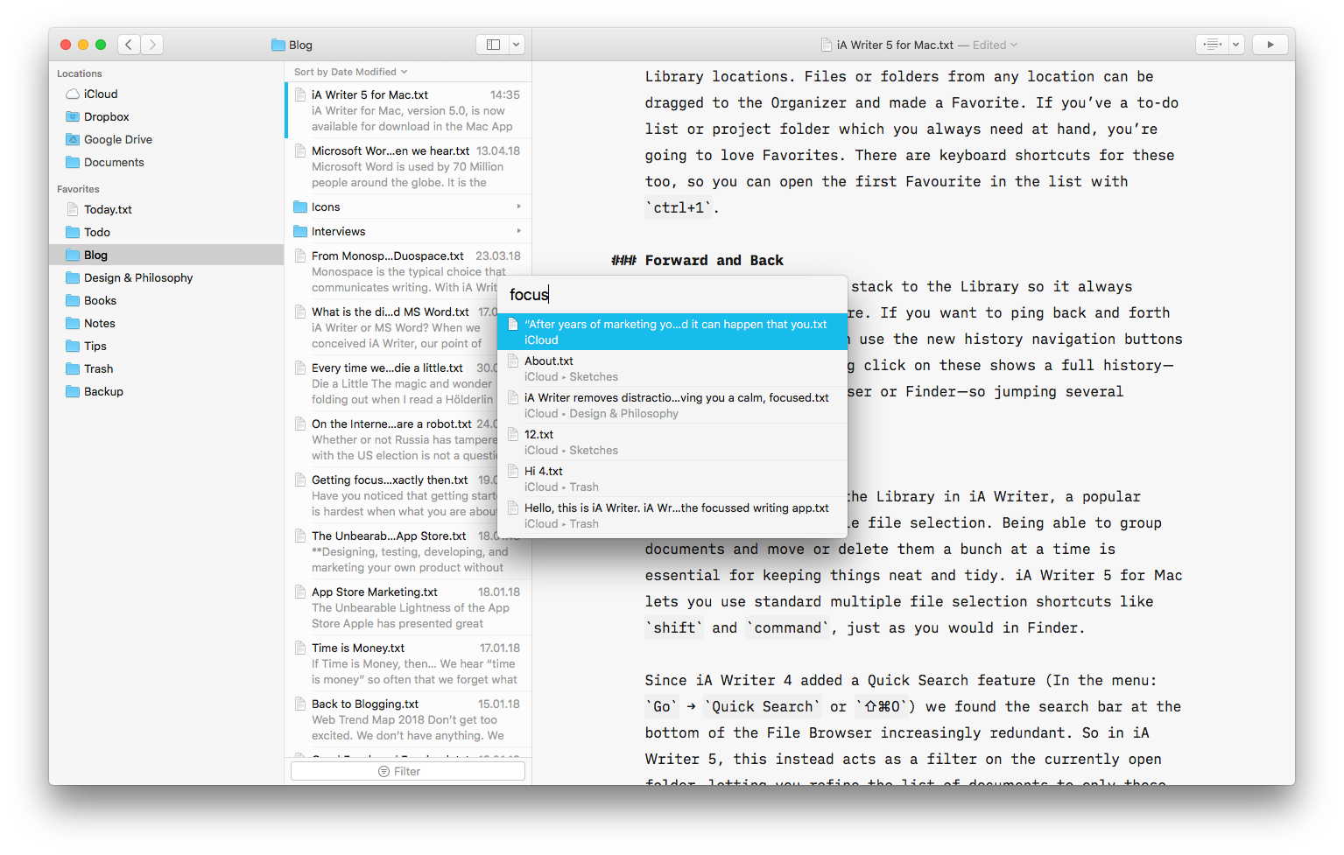1344x855 pixels.
Task: Click the Dropbox folder icon
Action: coord(73,116)
